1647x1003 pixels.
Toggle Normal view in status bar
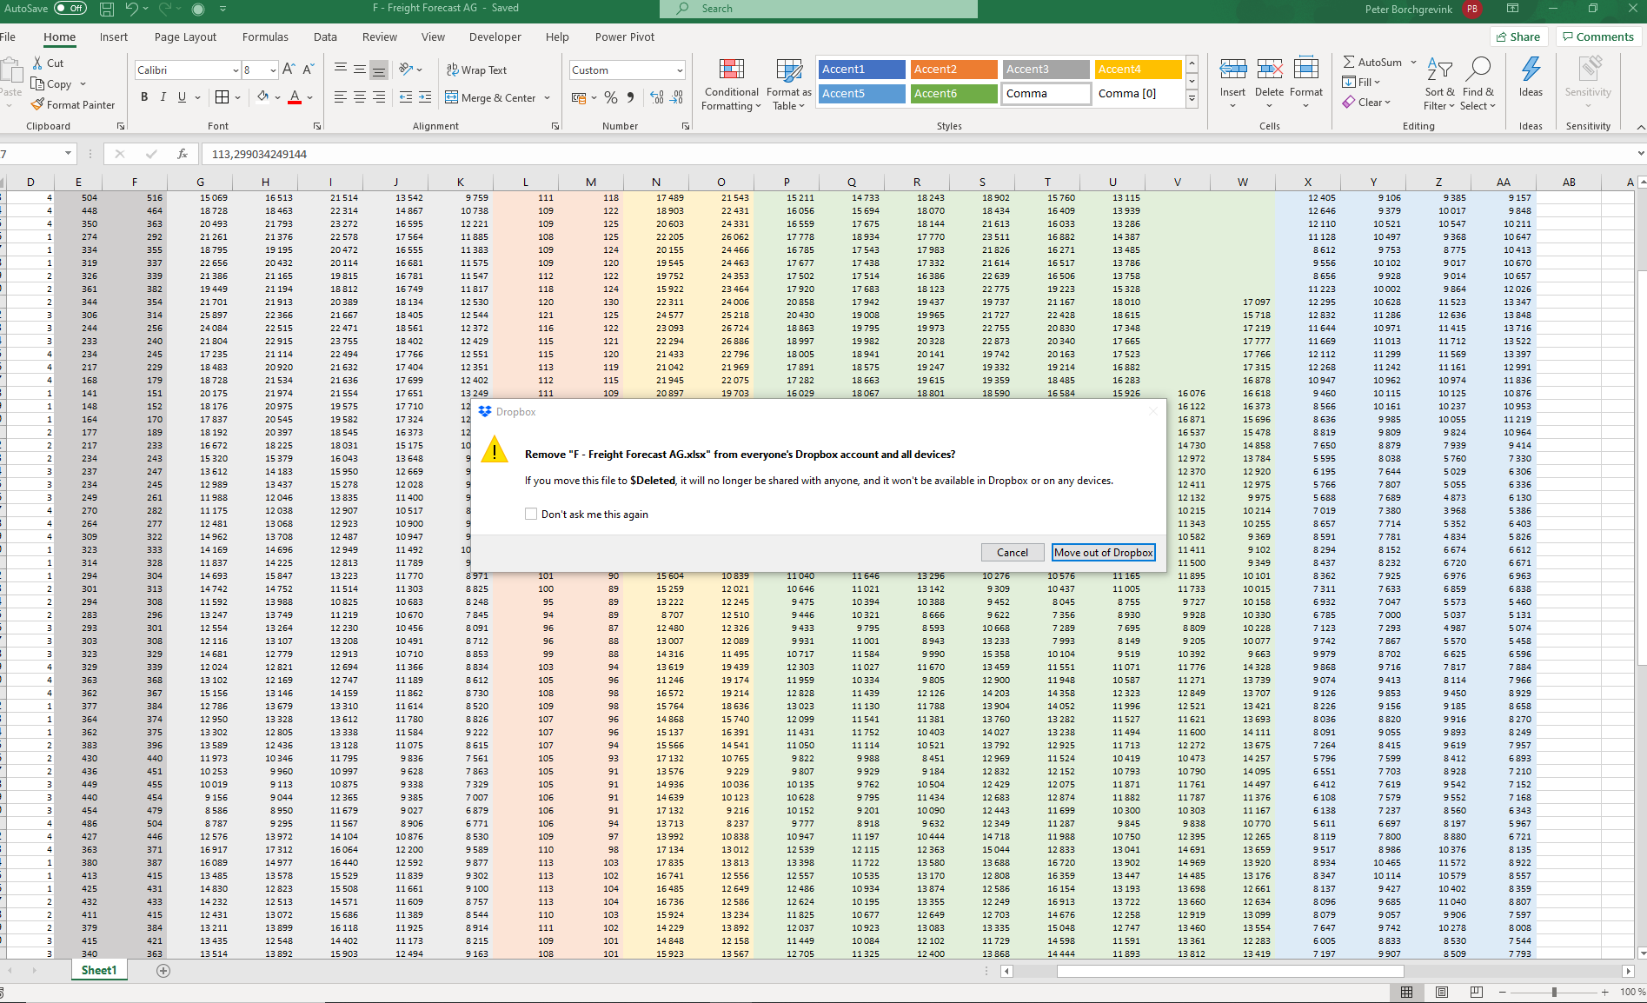coord(1406,992)
